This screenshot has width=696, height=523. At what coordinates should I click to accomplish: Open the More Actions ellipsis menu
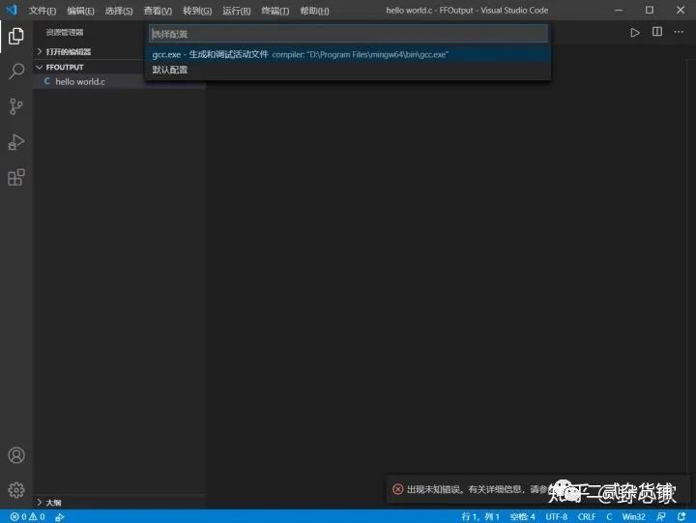(679, 32)
